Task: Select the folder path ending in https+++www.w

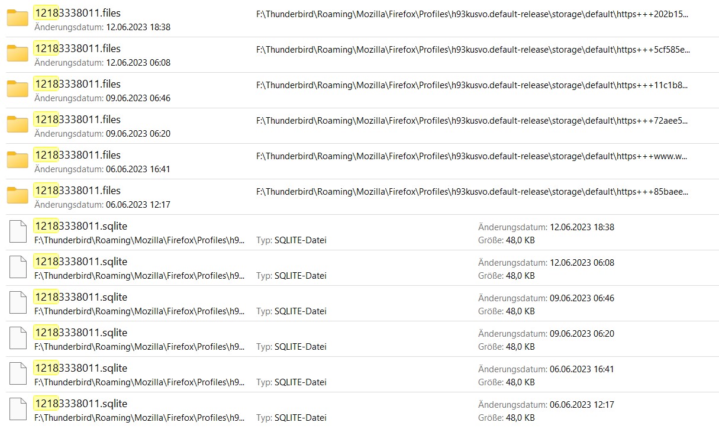Action: 472,156
